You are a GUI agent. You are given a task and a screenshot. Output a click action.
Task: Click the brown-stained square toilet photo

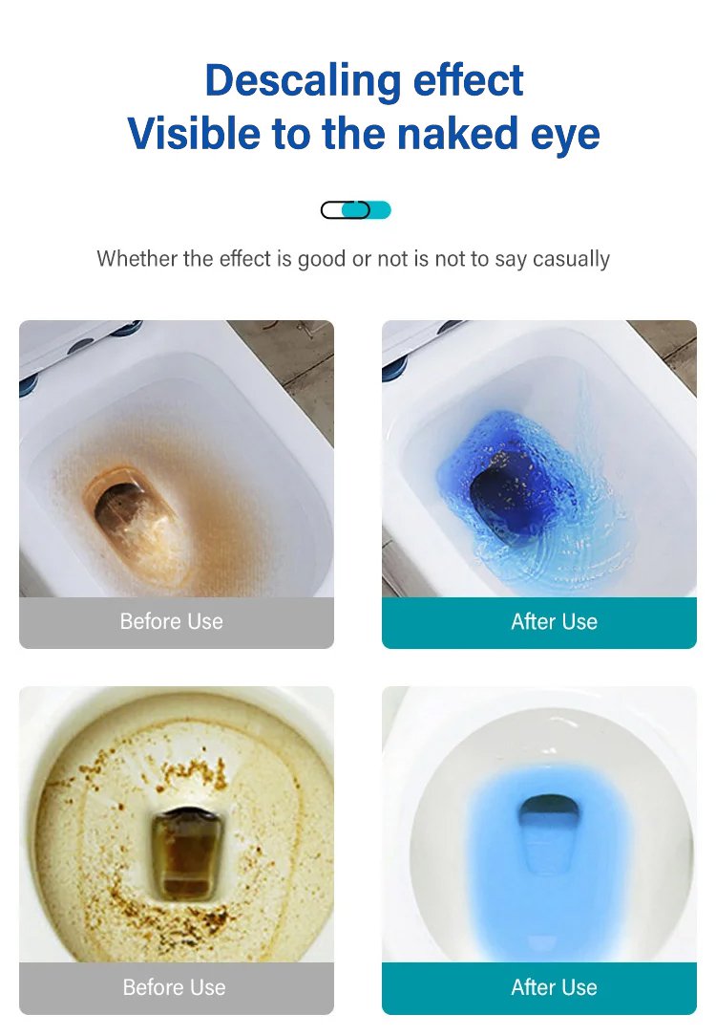(177, 459)
